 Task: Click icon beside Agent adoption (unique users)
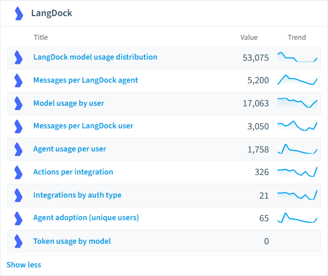18,218
